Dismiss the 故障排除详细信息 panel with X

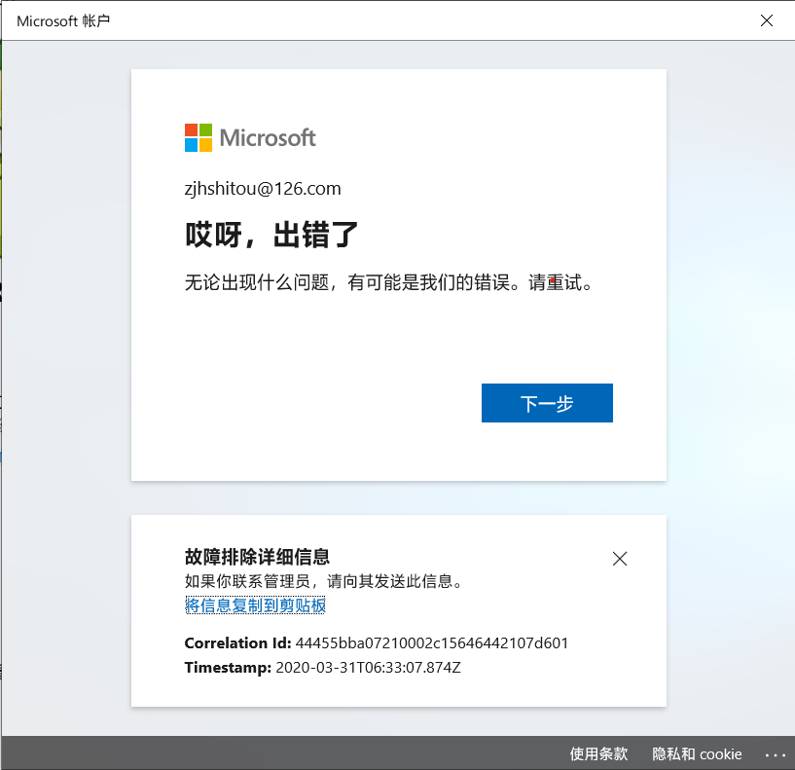(x=620, y=559)
